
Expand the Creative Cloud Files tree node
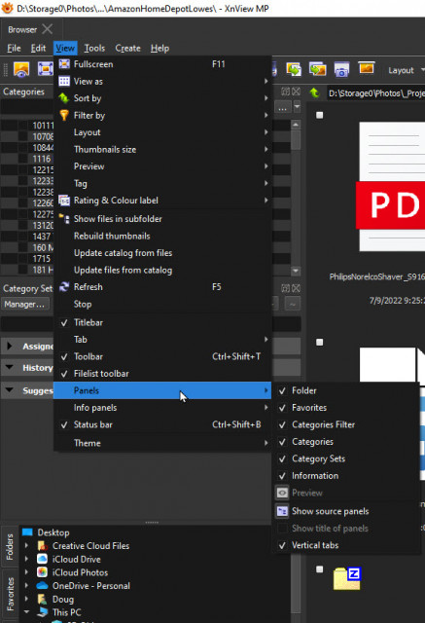pos(26,546)
